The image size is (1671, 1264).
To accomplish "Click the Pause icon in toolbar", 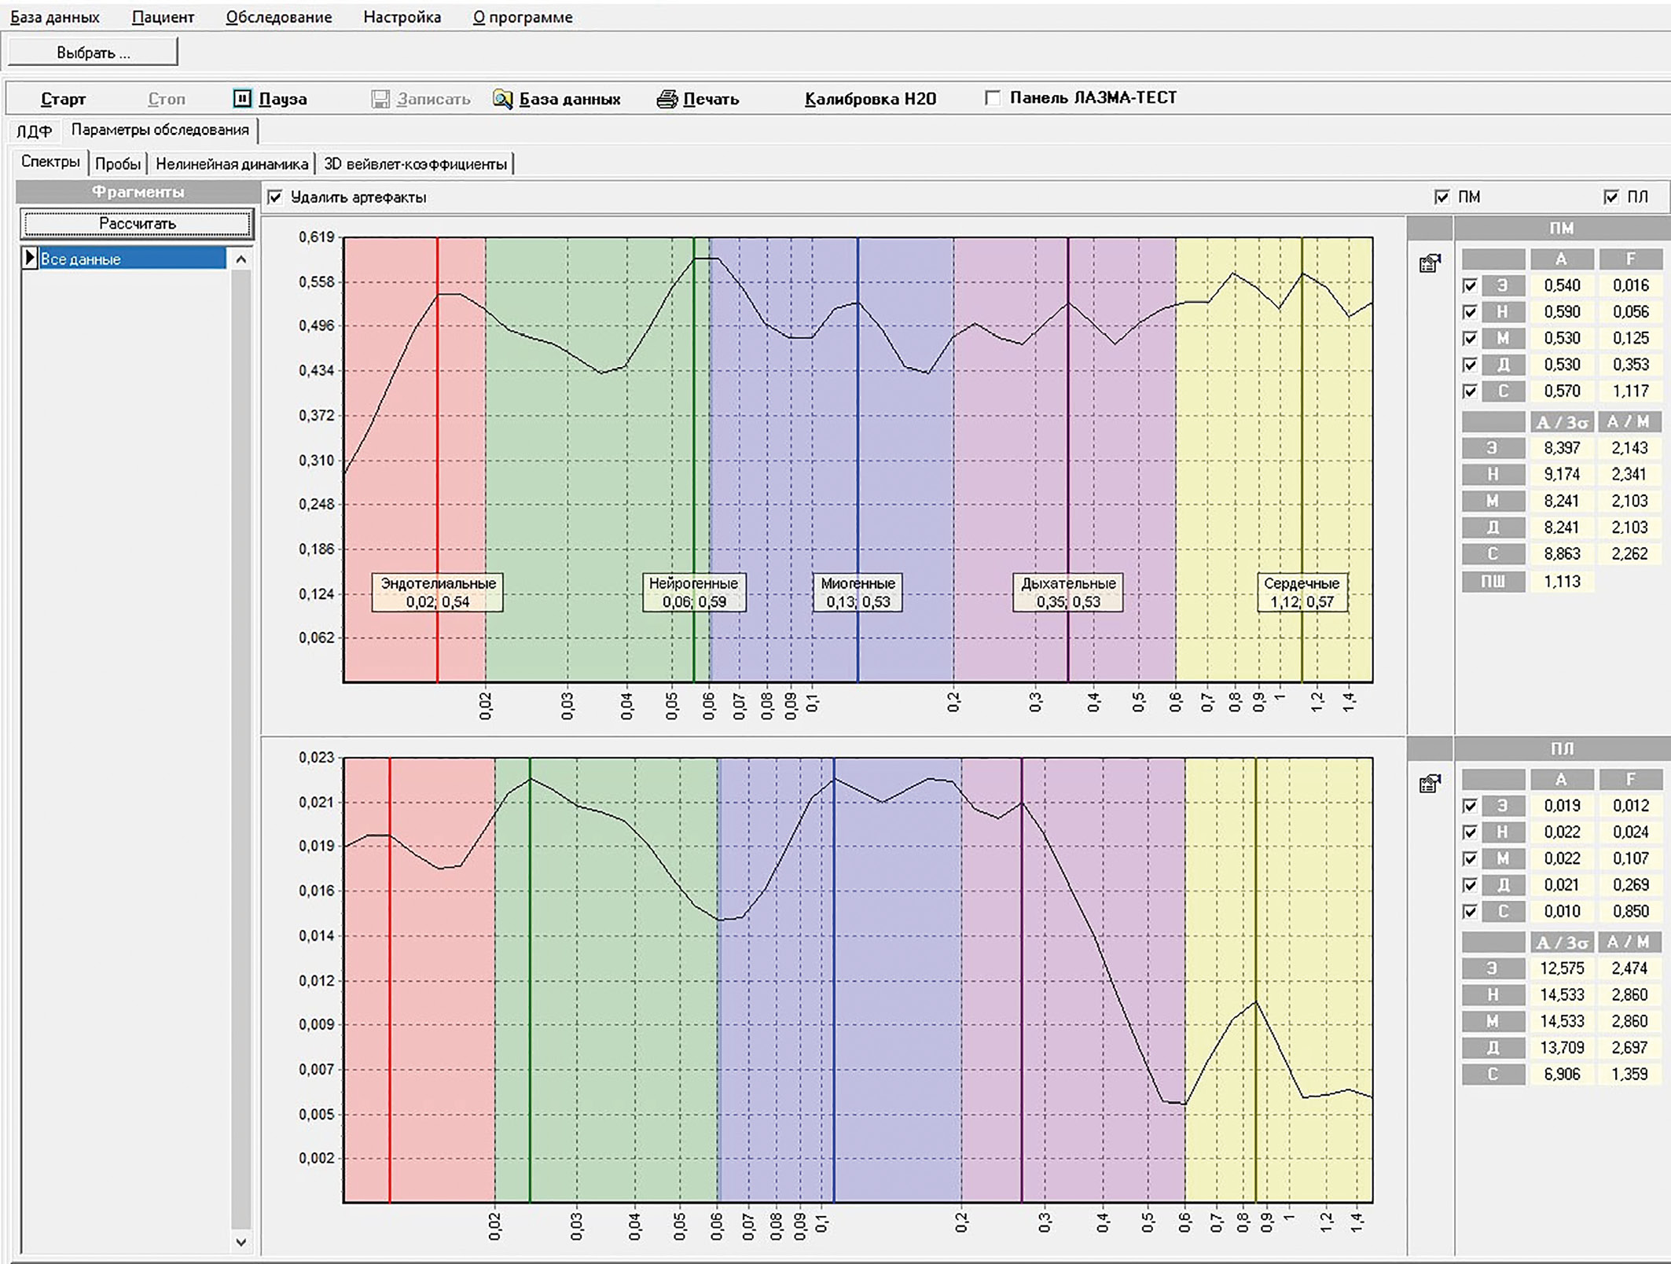I will (242, 98).
